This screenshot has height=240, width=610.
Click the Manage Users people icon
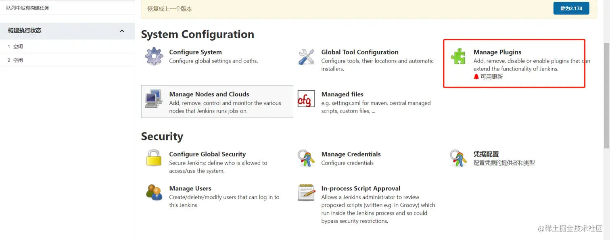point(154,192)
